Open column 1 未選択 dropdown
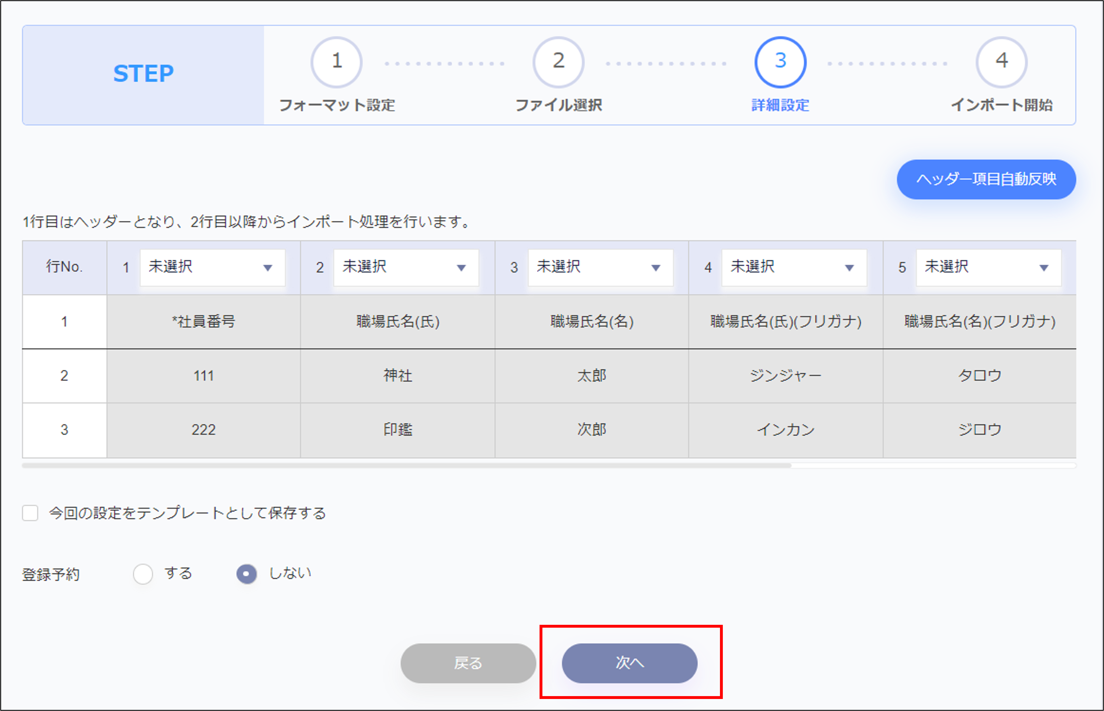This screenshot has width=1104, height=711. pos(212,268)
